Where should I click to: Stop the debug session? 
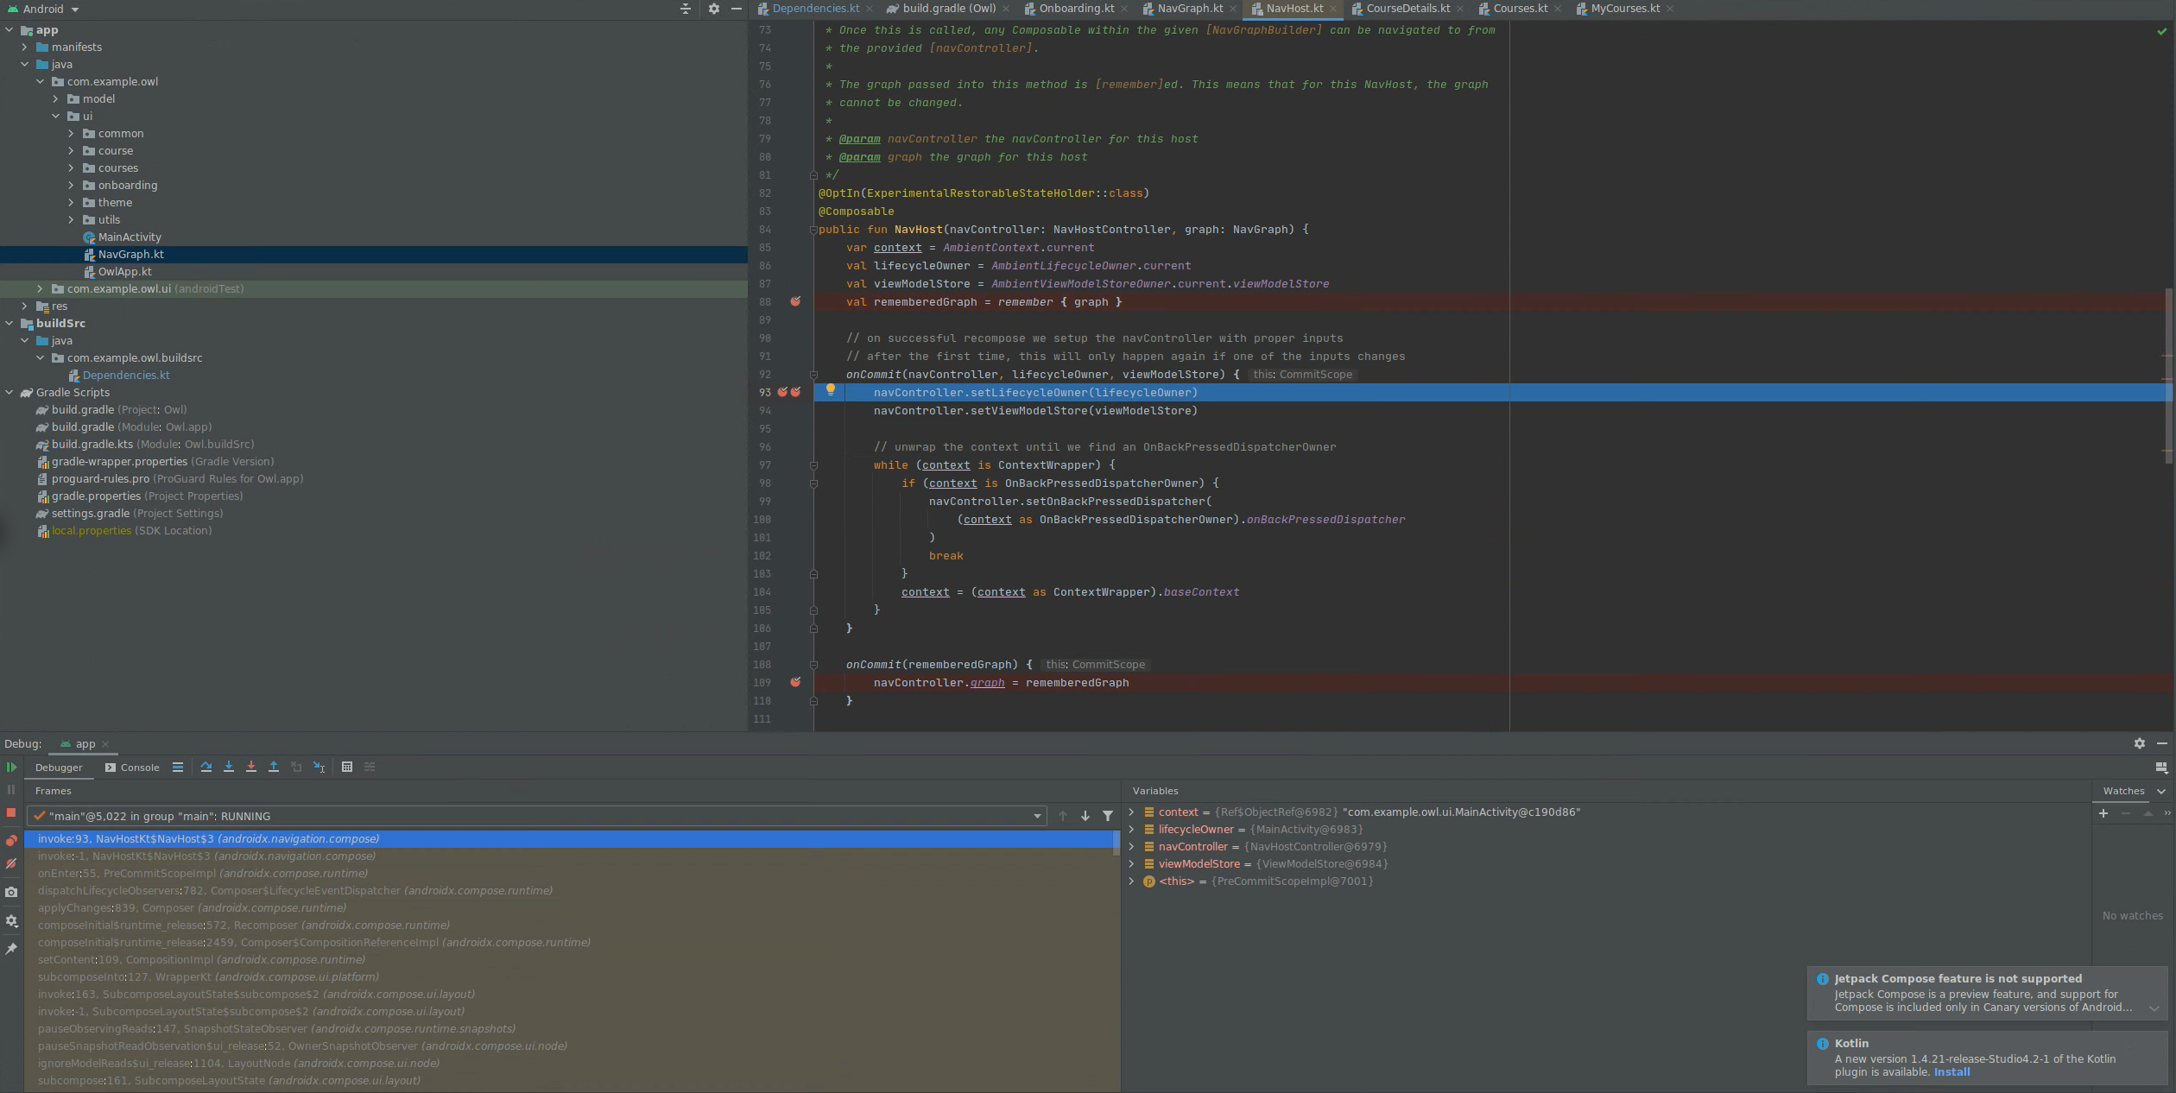[11, 812]
